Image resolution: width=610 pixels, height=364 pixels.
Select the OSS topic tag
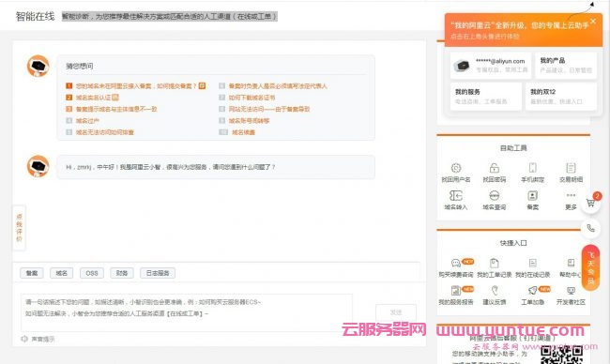[x=92, y=273]
